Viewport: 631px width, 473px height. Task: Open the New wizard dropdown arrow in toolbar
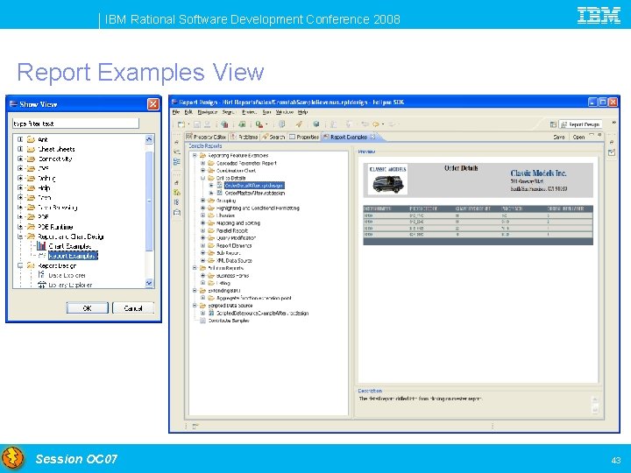coord(188,124)
